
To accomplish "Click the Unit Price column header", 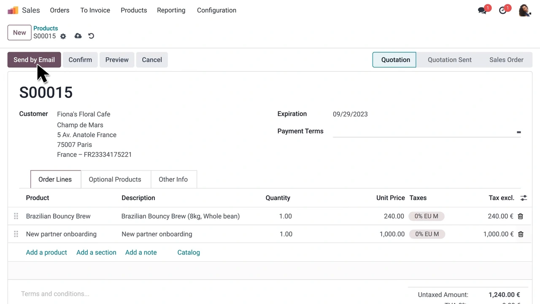I will 390,198.
